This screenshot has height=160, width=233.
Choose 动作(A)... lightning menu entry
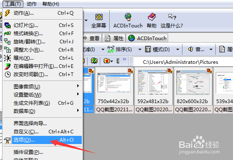coord(42,13)
